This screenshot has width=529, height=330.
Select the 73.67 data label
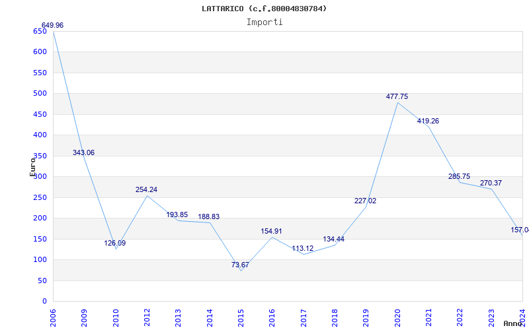tap(240, 265)
